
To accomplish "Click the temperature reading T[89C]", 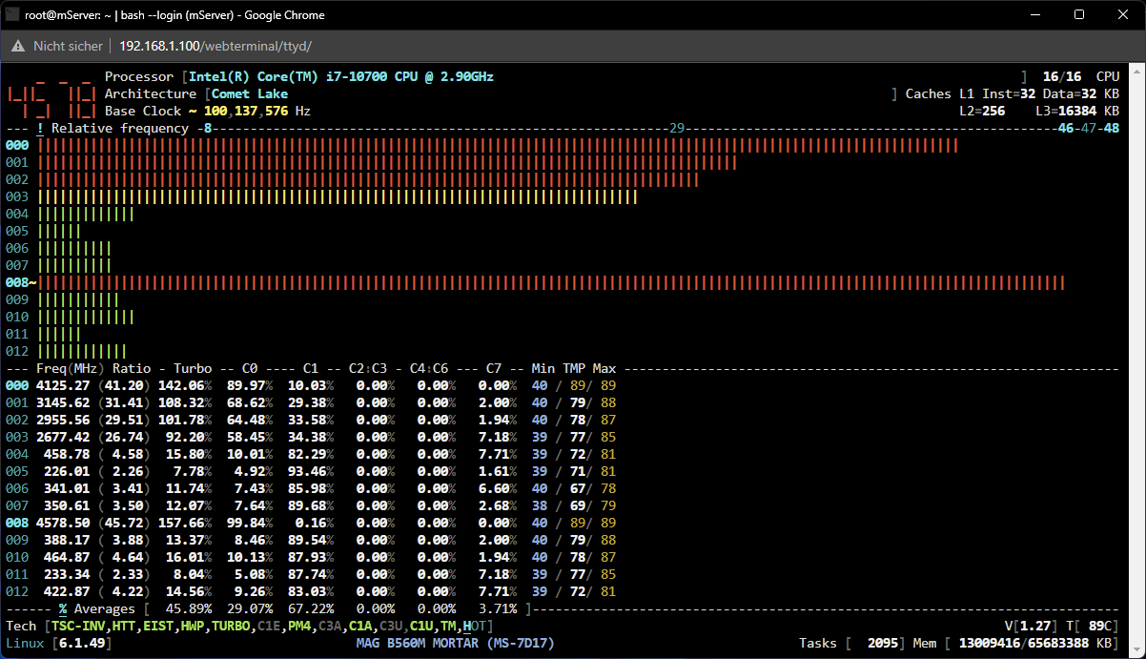I will 1093,626.
